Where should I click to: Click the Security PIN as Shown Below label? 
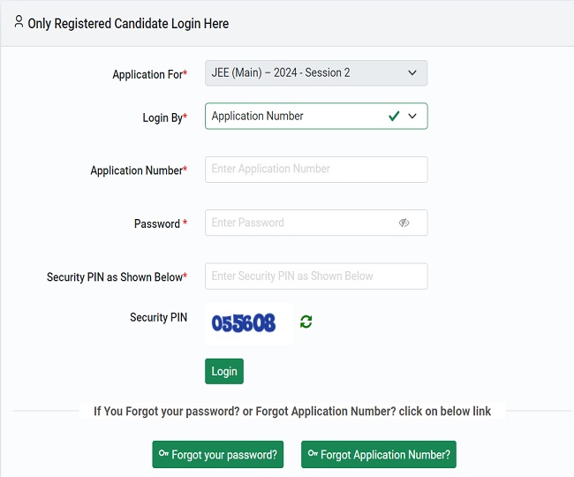click(x=117, y=277)
